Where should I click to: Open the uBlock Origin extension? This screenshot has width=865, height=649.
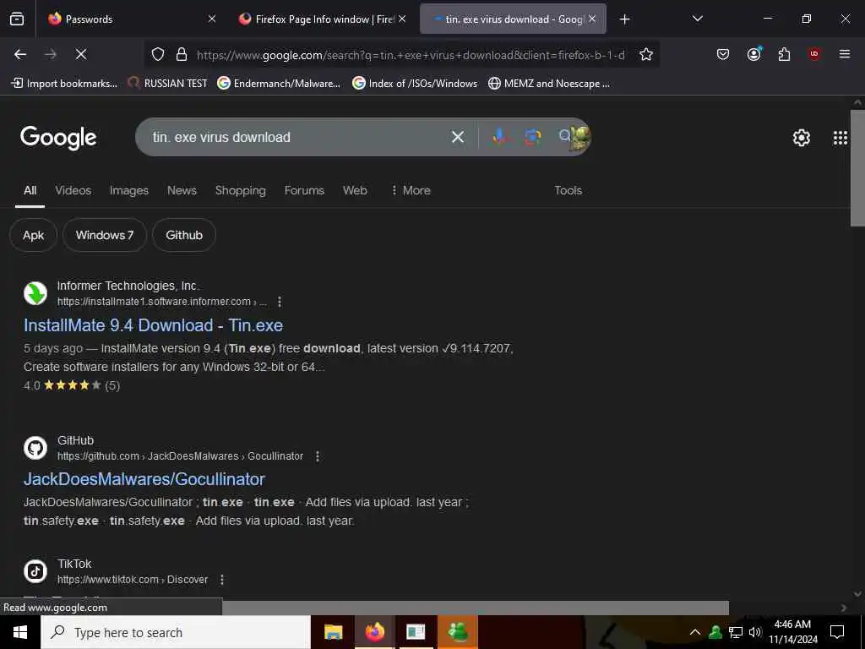pos(814,54)
